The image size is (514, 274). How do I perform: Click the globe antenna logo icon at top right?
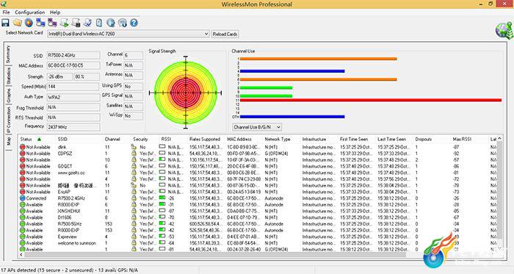pyautogui.click(x=504, y=30)
